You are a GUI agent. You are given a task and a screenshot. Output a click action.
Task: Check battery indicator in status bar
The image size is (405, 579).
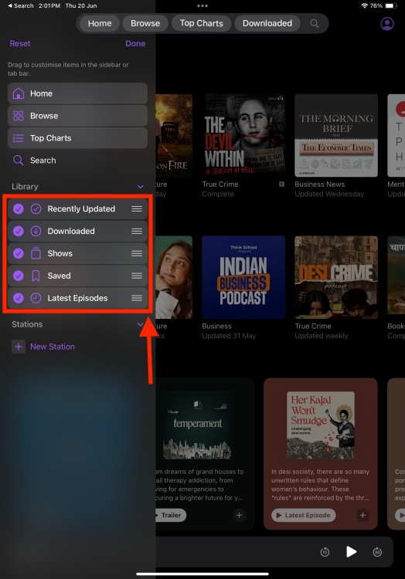point(390,5)
